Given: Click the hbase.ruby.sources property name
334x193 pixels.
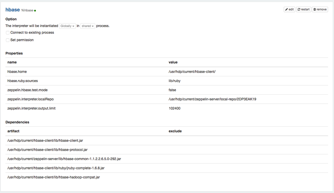Looking at the screenshot, I should pyautogui.click(x=23, y=81).
